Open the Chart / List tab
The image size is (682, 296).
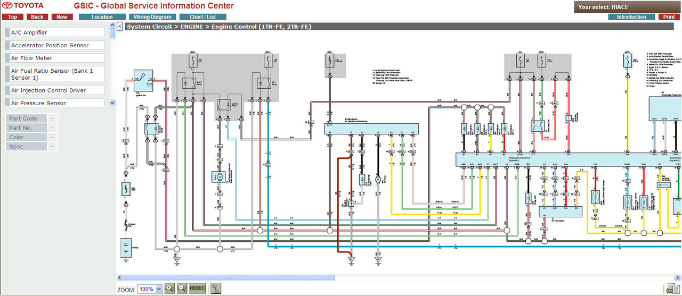pos(202,17)
